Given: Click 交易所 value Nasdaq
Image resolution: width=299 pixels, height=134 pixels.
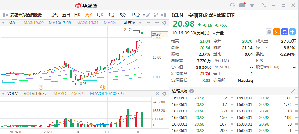Looking at the screenshot, I should 245,81.
